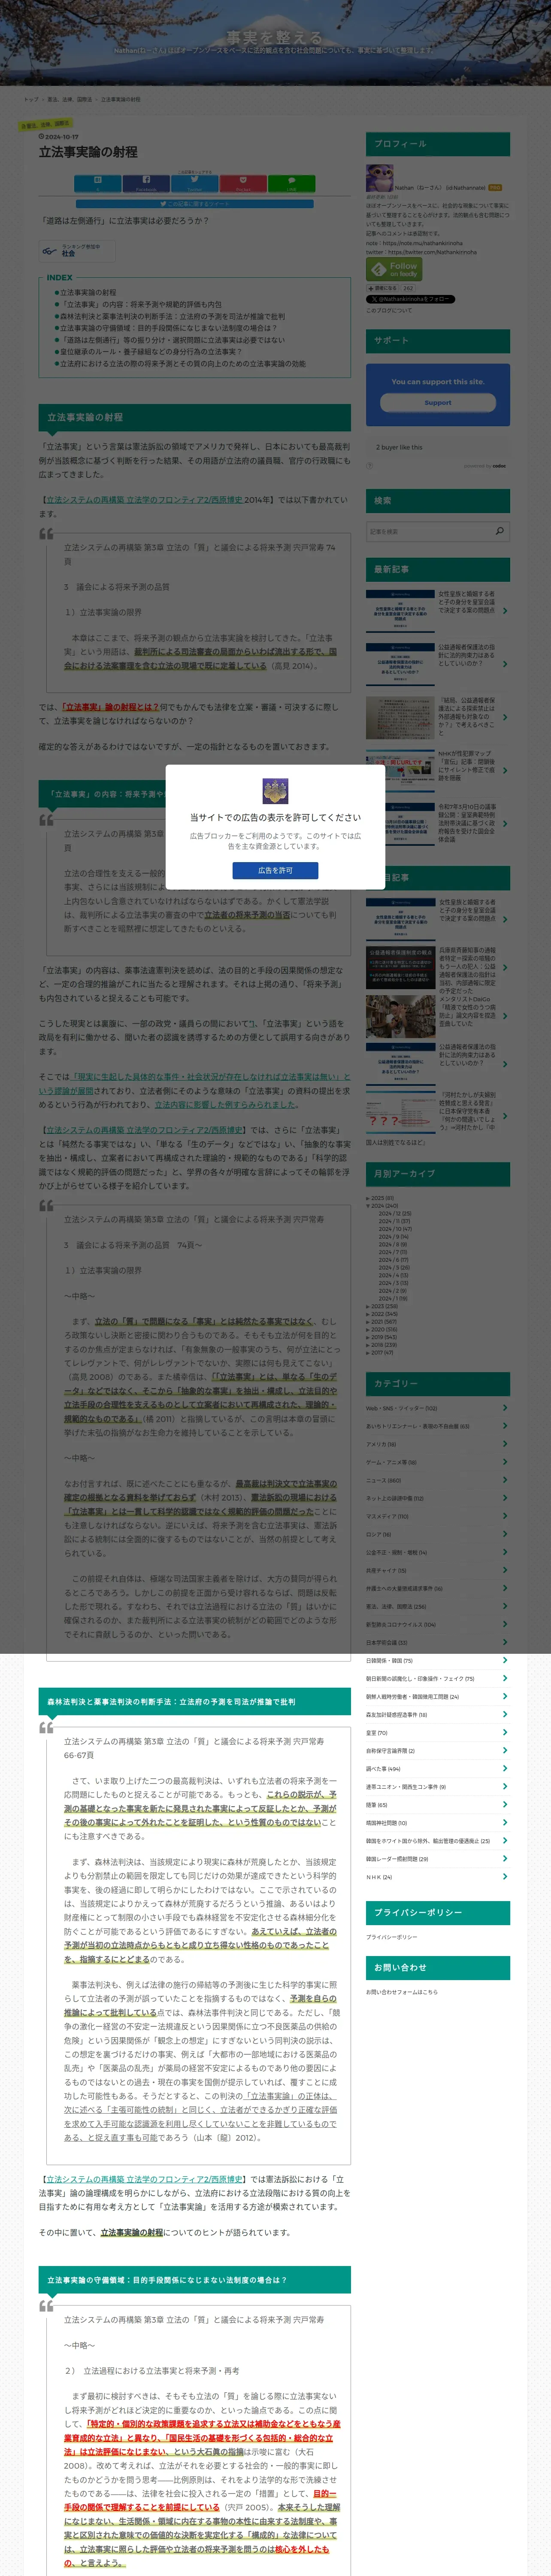Click the 読者になる reader subscribe button
551x2576 pixels.
tap(384, 288)
